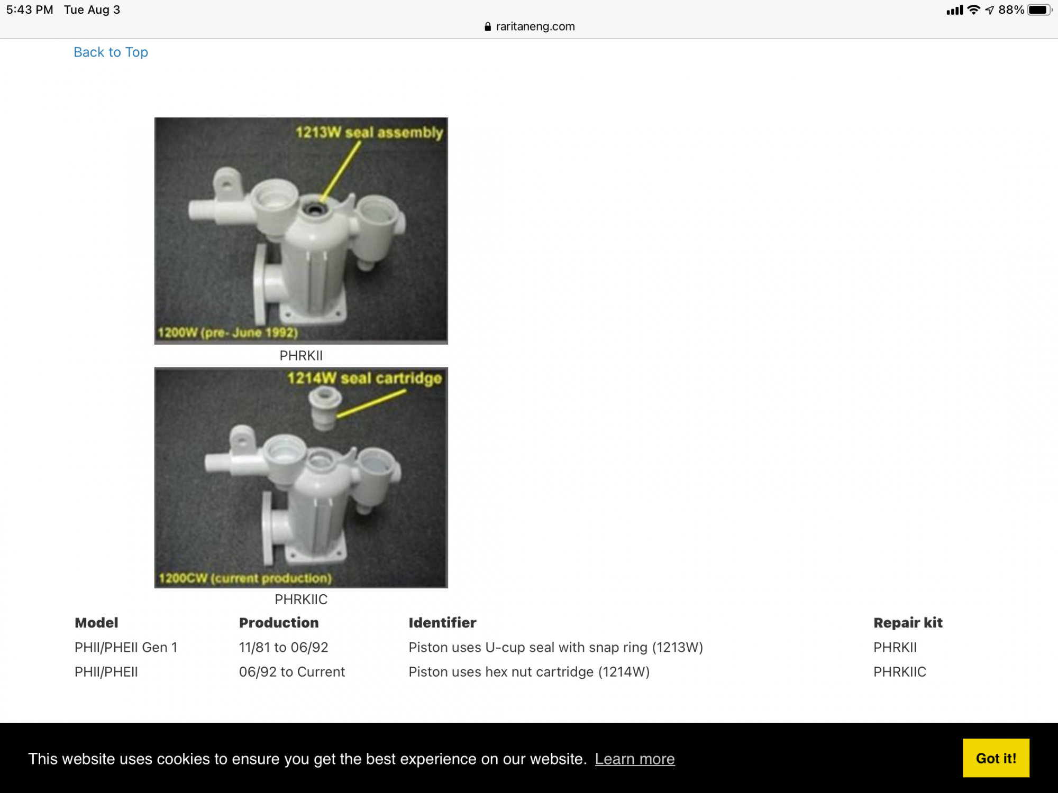This screenshot has width=1058, height=793.
Task: Tap the padlock icon beside URL
Action: (x=488, y=26)
